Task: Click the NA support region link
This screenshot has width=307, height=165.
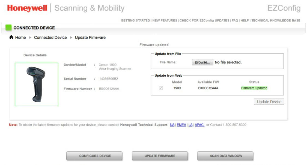Action: pyautogui.click(x=172, y=125)
